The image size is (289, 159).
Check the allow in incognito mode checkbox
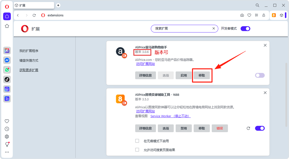point(137,141)
